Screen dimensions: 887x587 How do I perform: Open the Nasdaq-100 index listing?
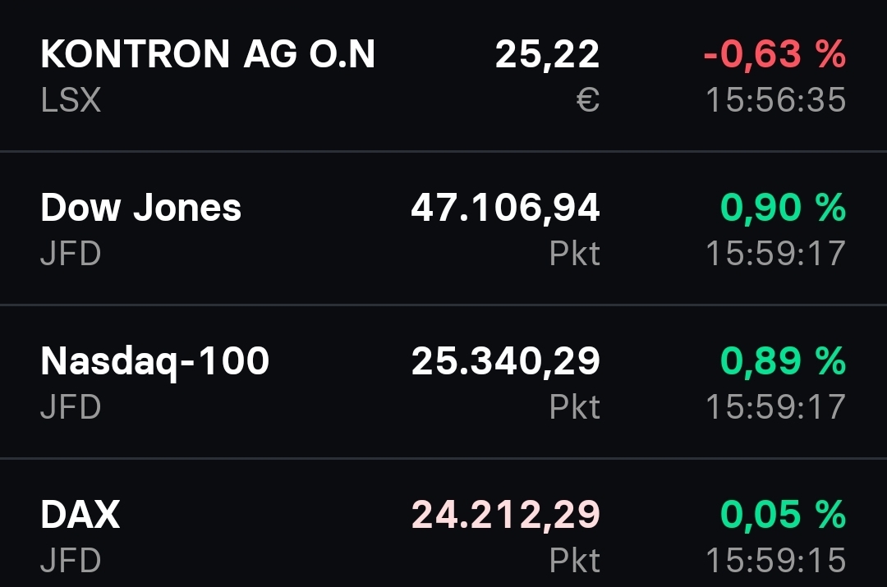(154, 360)
